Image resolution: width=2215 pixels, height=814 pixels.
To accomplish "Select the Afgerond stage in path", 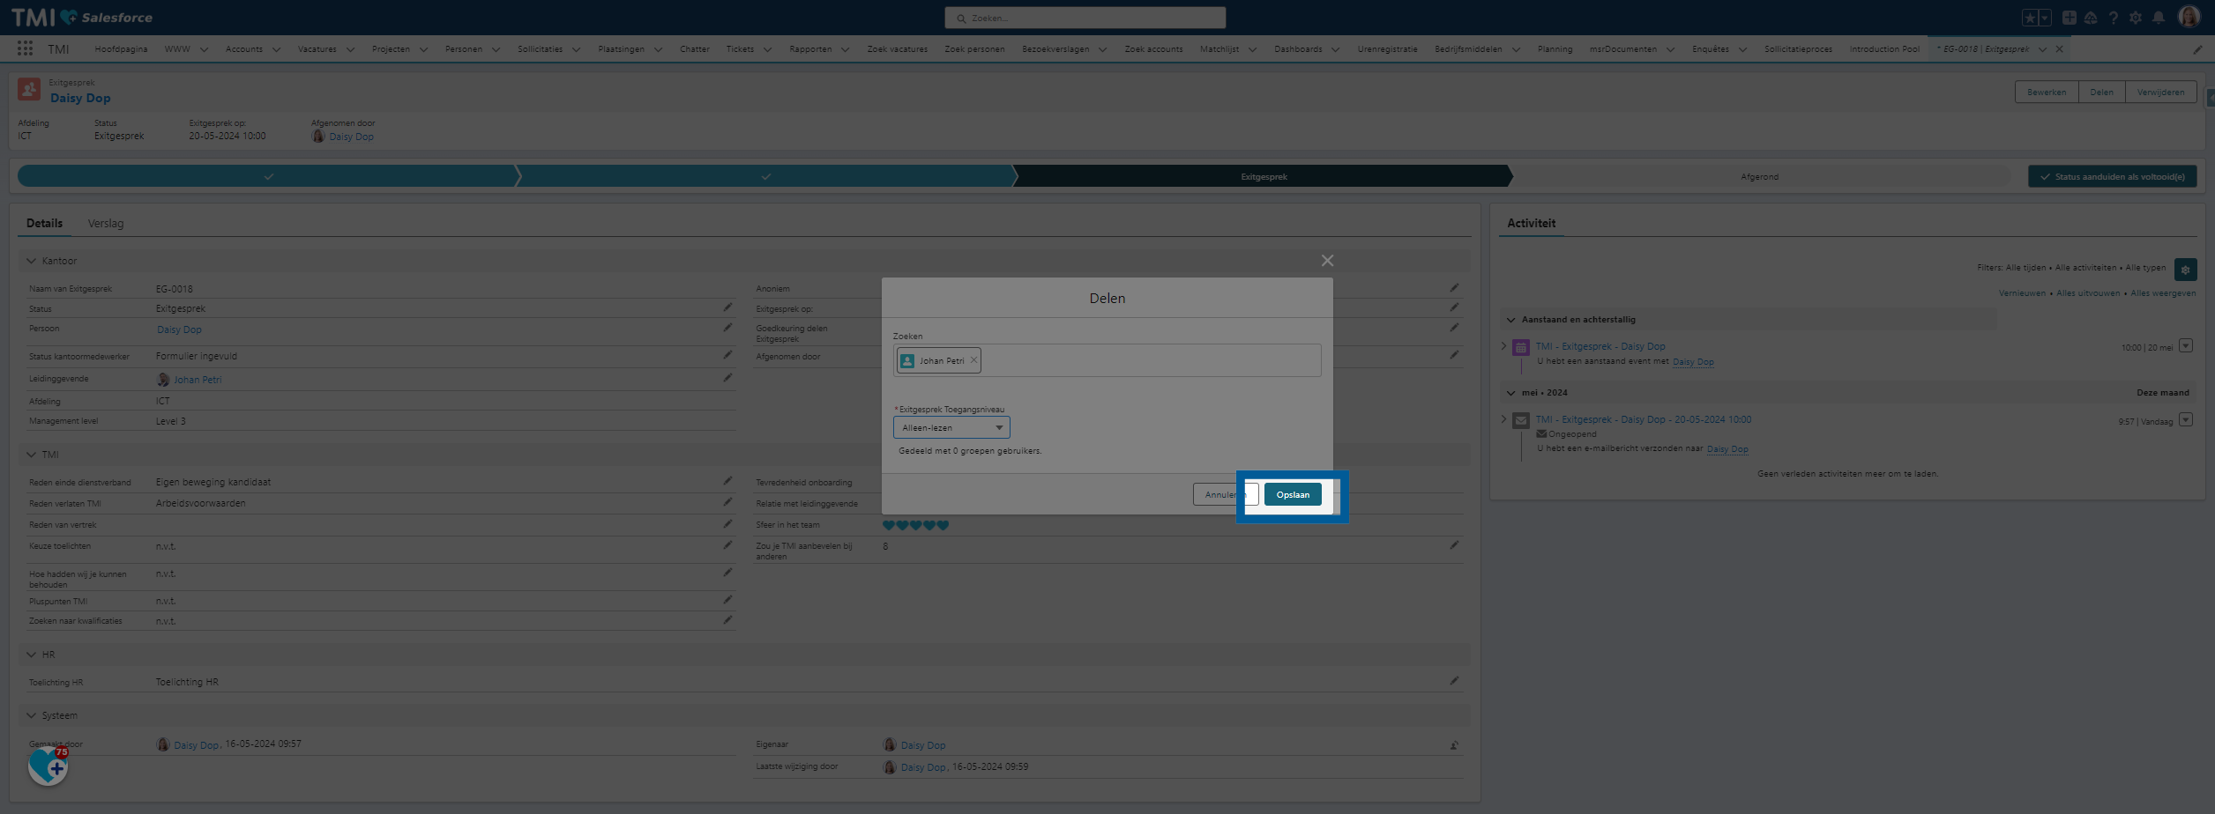I will pyautogui.click(x=1759, y=177).
